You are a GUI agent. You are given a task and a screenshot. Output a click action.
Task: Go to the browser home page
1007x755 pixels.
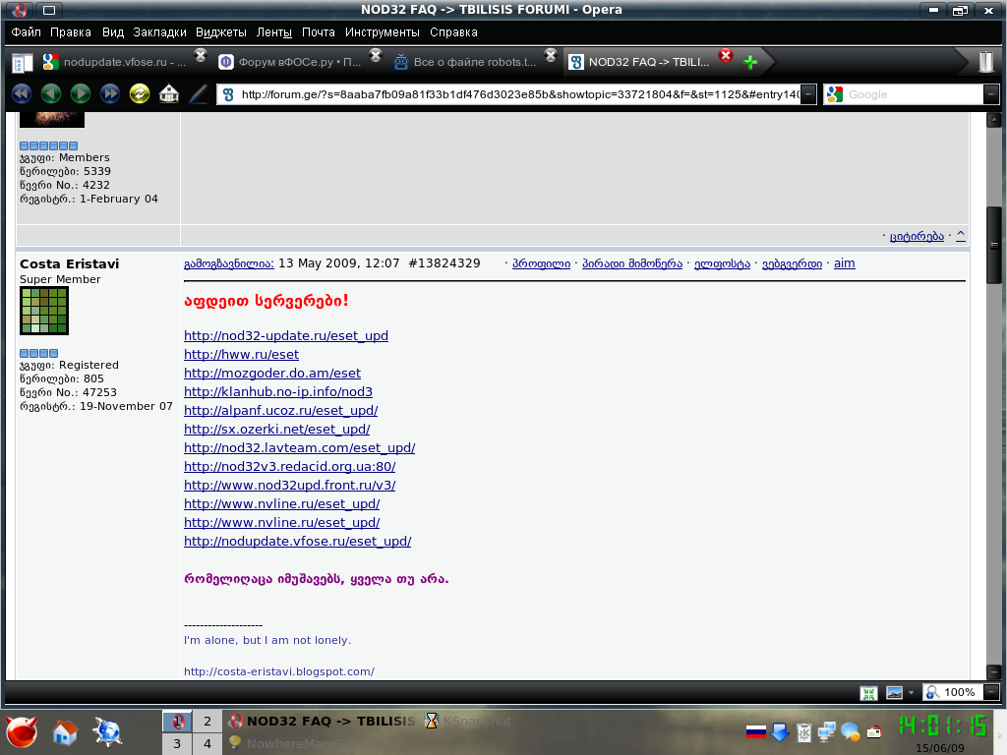tap(169, 94)
